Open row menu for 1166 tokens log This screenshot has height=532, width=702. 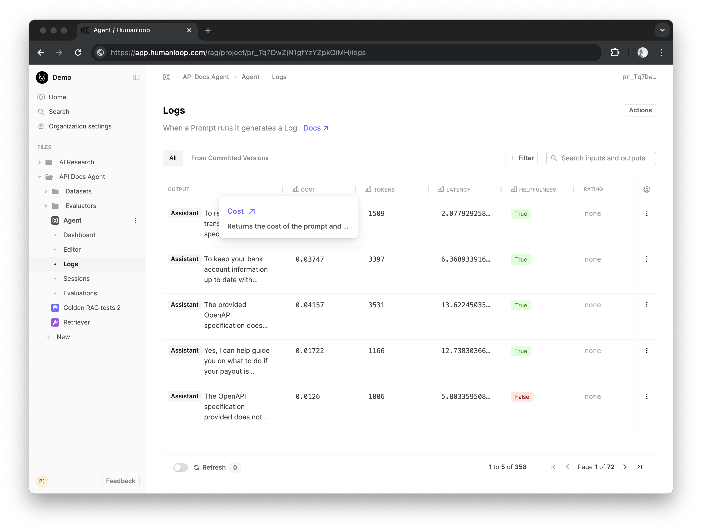click(x=647, y=351)
